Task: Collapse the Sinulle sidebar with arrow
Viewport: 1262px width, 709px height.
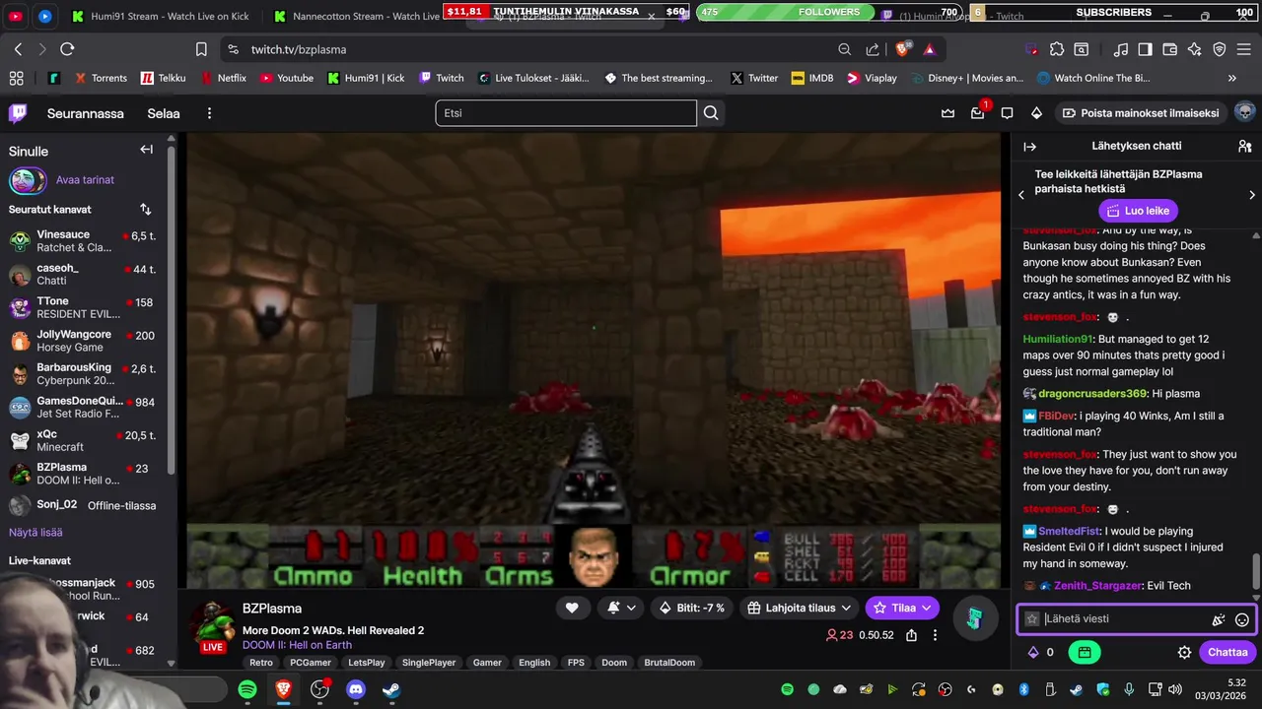Action: (146, 150)
